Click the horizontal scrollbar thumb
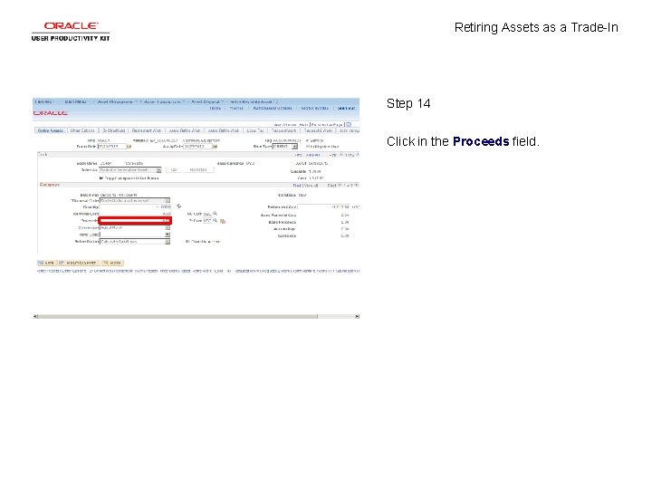652x489 pixels. pyautogui.click(x=177, y=316)
